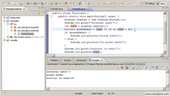
Task: Click the Last Edit Location icon
Action: pyautogui.click(x=114, y=3)
